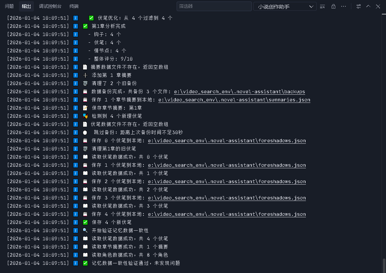Maximize panel with the up chevron
The height and width of the screenshot is (273, 386).
coord(368,6)
